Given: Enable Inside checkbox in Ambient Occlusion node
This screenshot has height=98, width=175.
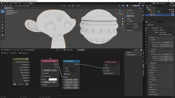Looking at the screenshot, I should click(43, 73).
